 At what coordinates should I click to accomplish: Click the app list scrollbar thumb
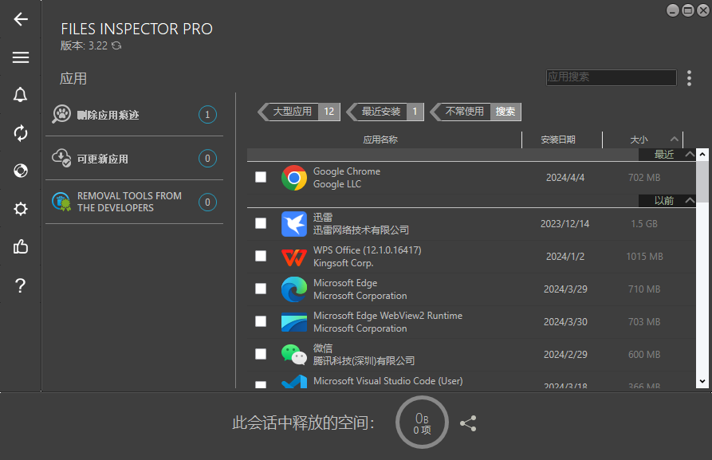pos(702,181)
